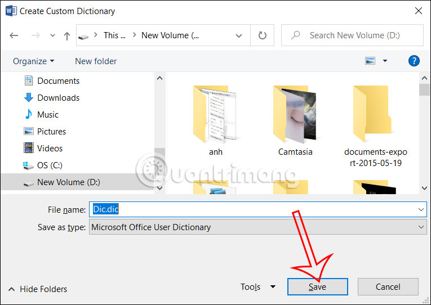Click the drive icon in address bar
Image resolution: width=431 pixels, height=305 pixels.
pos(83,37)
